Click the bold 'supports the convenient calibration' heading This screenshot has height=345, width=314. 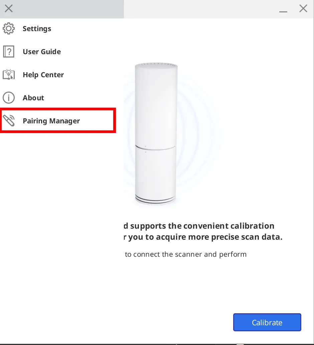(x=199, y=226)
